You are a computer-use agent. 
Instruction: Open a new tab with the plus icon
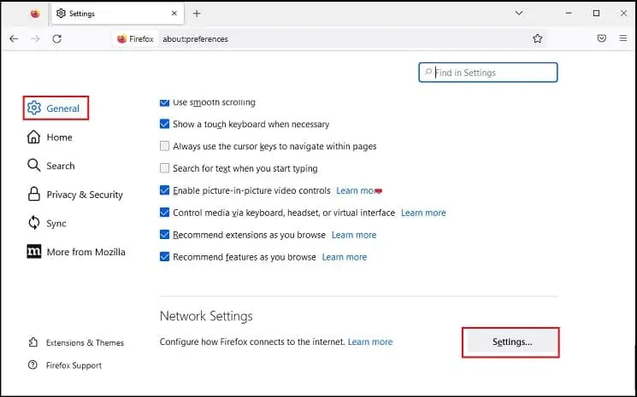(x=197, y=14)
